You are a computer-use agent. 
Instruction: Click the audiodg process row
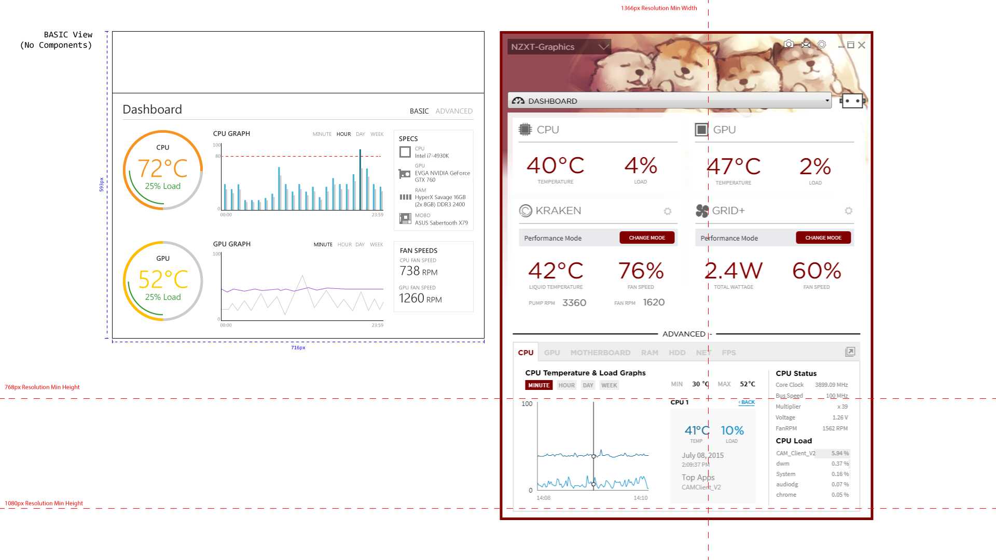coord(812,484)
